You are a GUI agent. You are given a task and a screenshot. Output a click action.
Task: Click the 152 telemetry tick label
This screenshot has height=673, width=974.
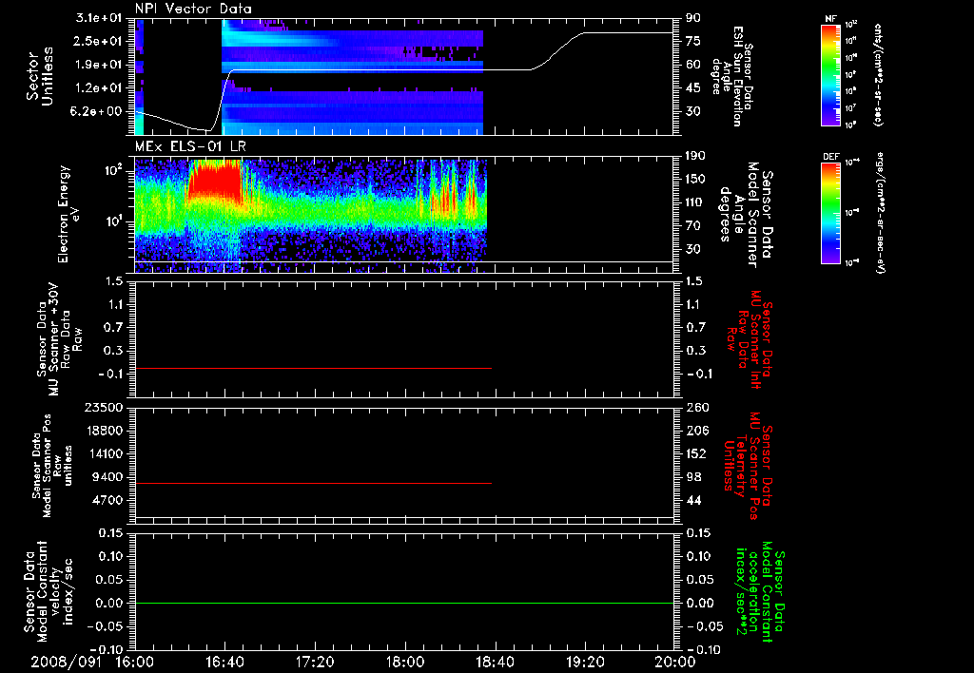point(696,453)
